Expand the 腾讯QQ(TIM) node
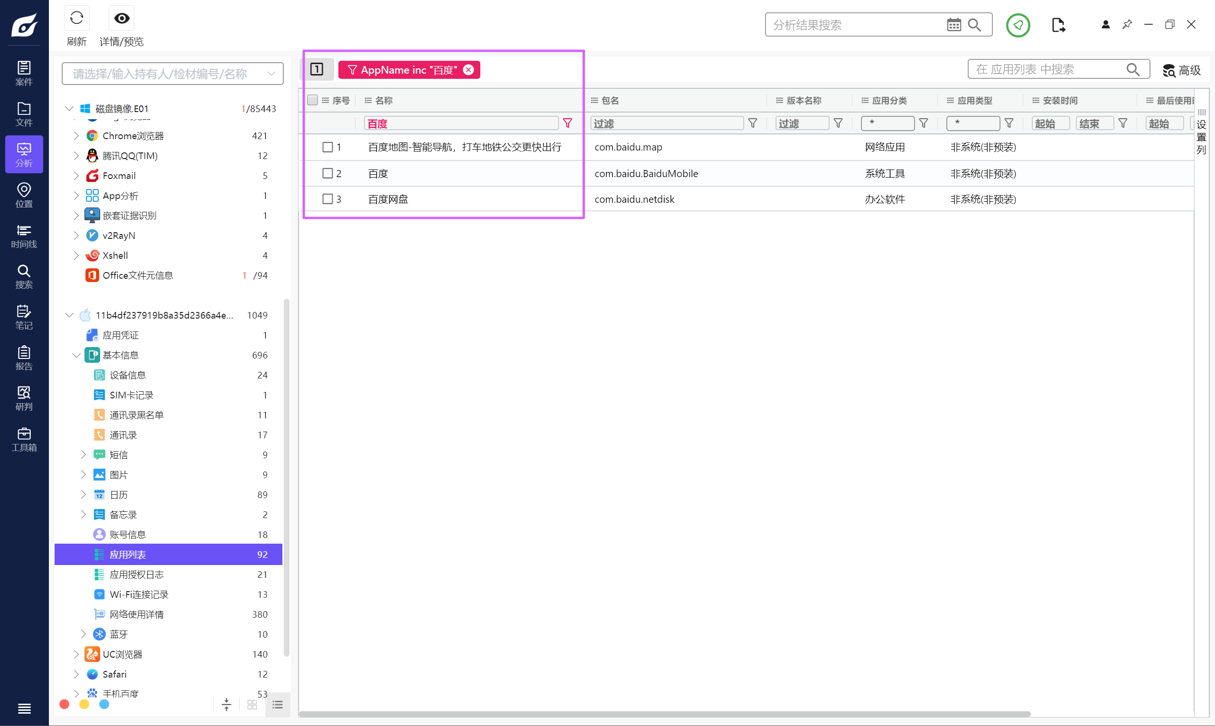Image resolution: width=1215 pixels, height=726 pixels. click(x=76, y=156)
